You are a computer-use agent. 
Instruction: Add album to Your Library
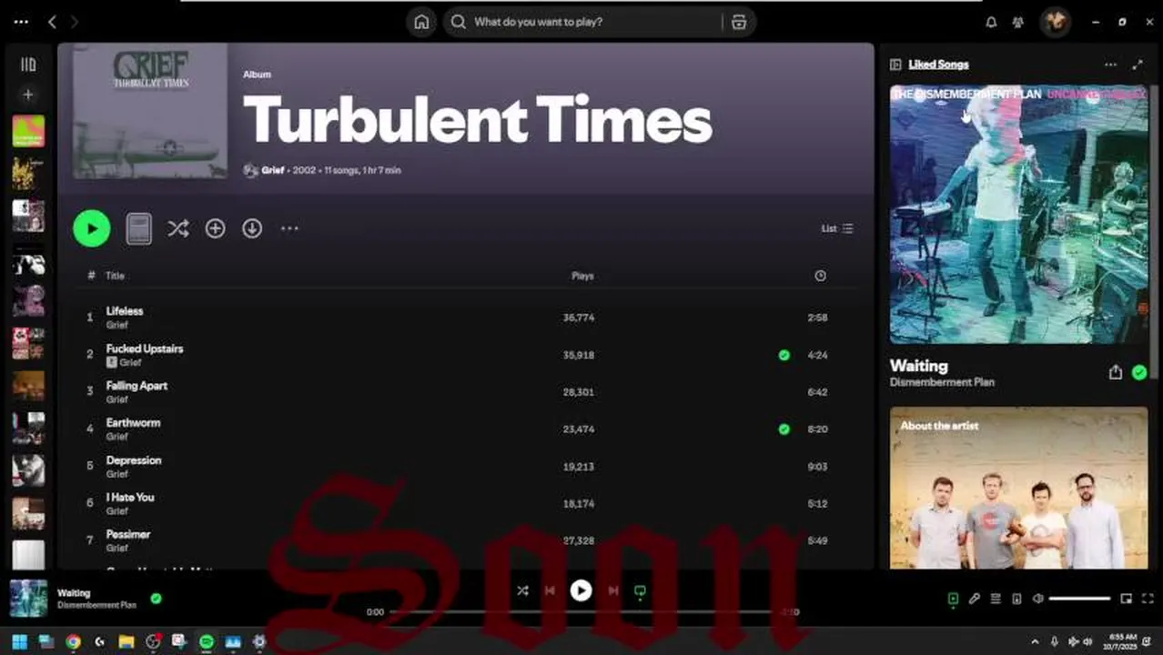click(215, 228)
